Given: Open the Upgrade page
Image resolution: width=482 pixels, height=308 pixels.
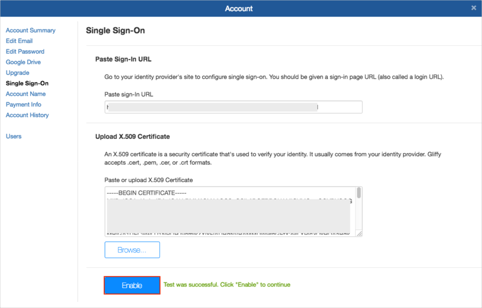Looking at the screenshot, I should (x=18, y=73).
